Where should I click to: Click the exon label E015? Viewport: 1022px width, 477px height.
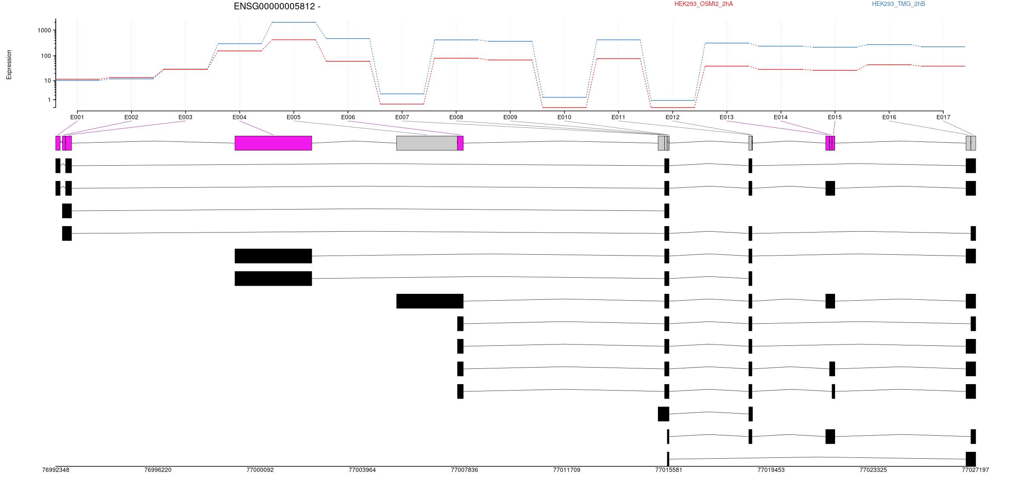[x=835, y=117]
